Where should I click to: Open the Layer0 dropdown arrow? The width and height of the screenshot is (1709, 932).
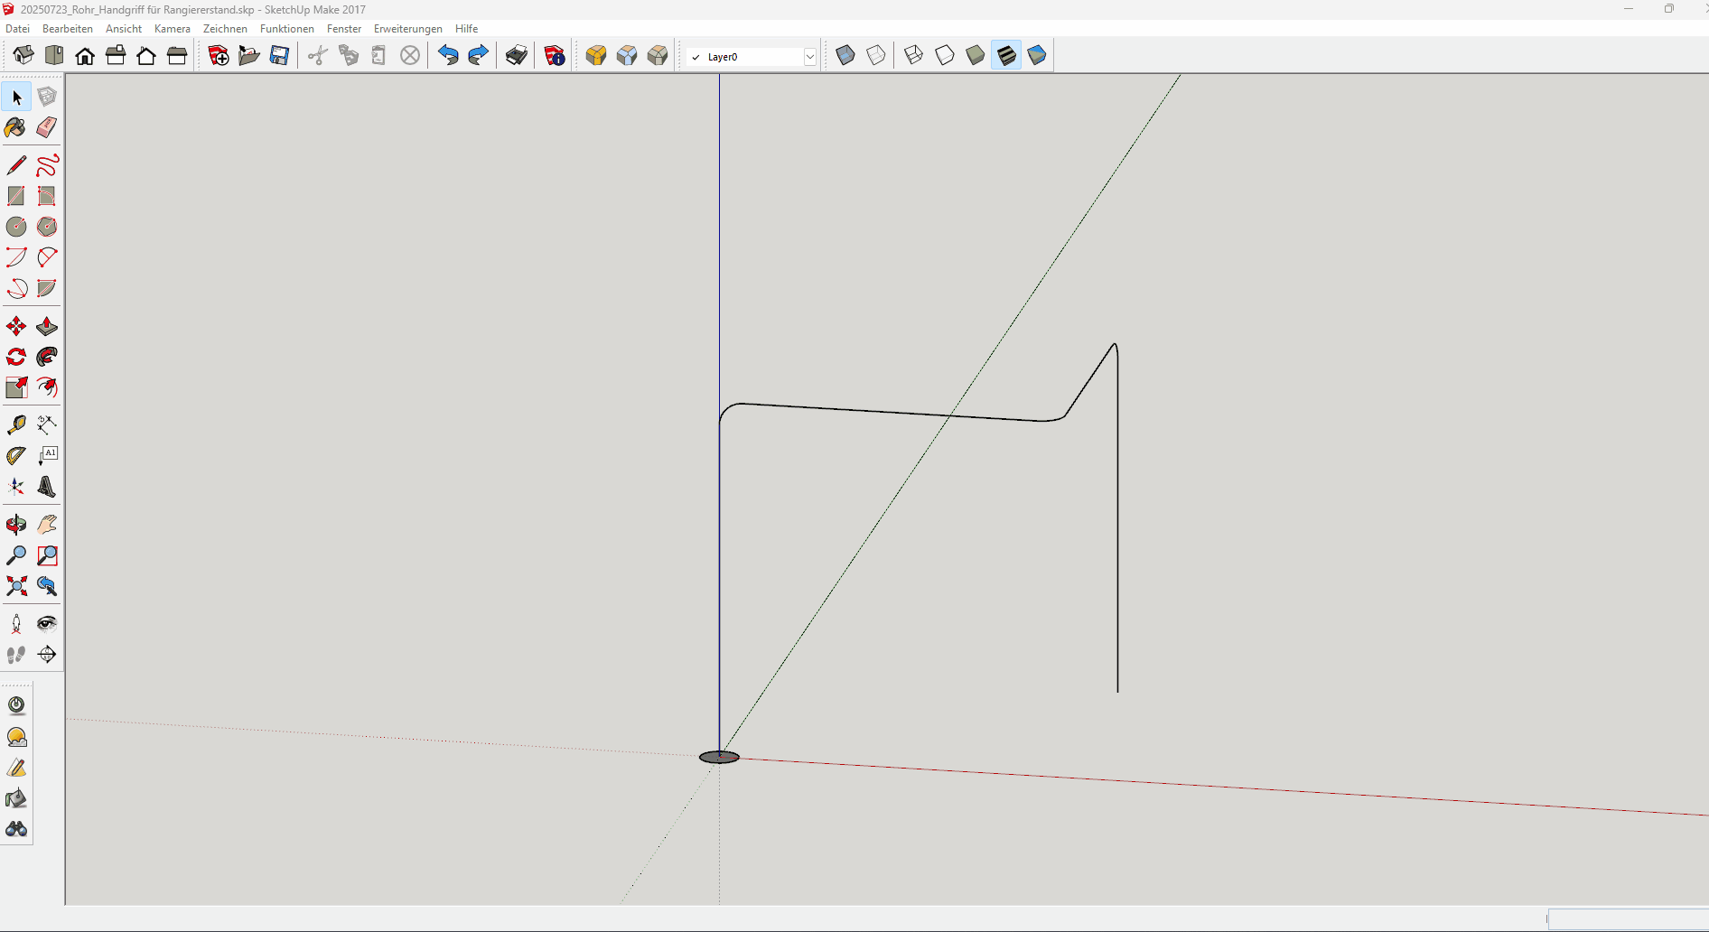pyautogui.click(x=810, y=57)
